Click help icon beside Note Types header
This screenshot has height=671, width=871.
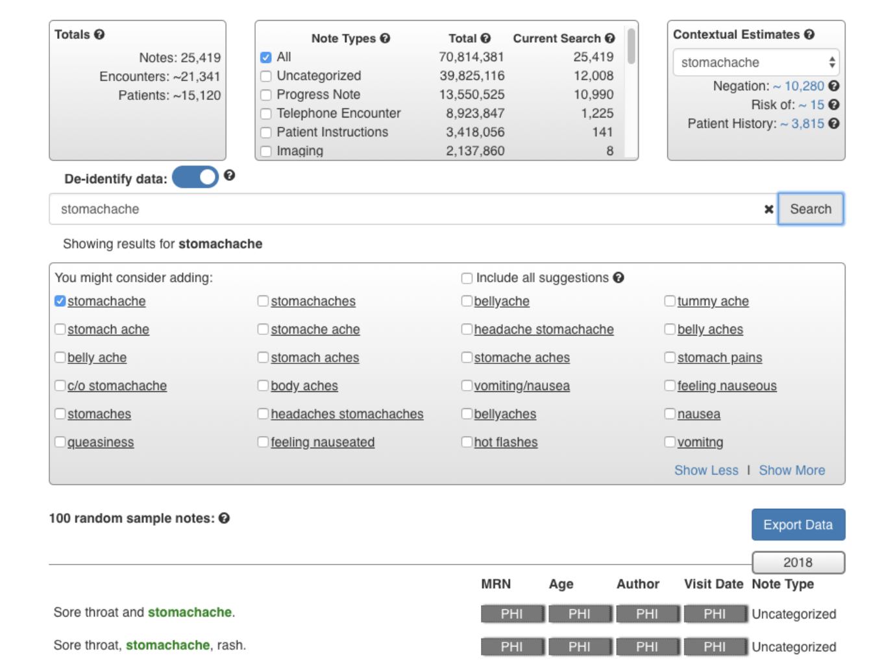(385, 38)
